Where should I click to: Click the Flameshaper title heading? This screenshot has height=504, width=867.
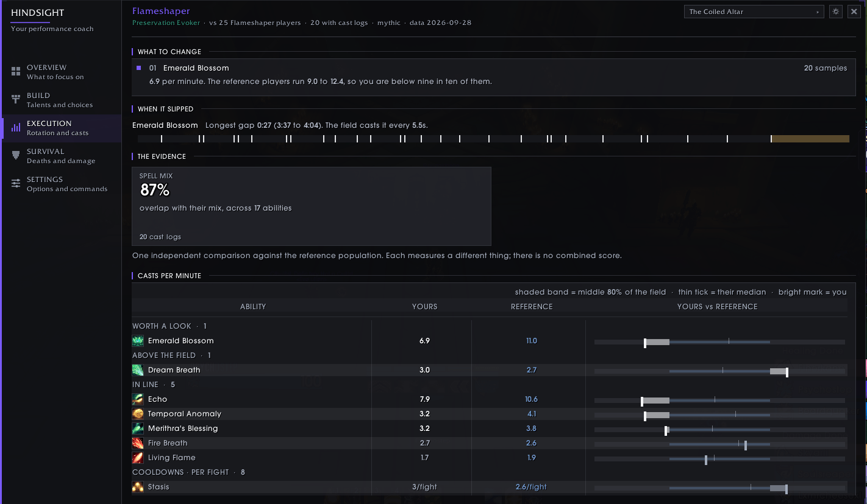pyautogui.click(x=161, y=11)
